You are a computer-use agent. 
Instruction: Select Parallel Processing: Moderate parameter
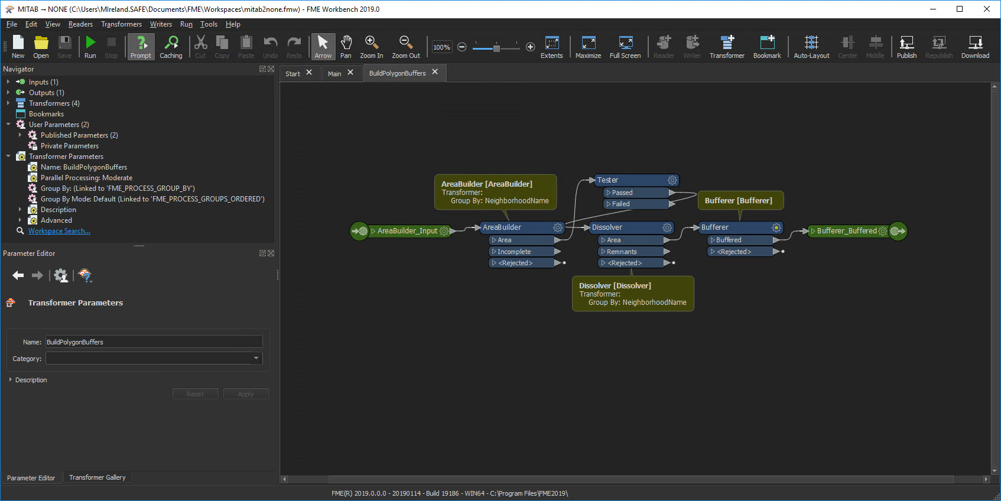point(86,178)
